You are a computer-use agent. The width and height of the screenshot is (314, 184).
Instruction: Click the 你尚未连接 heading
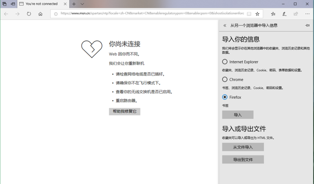coord(124,44)
